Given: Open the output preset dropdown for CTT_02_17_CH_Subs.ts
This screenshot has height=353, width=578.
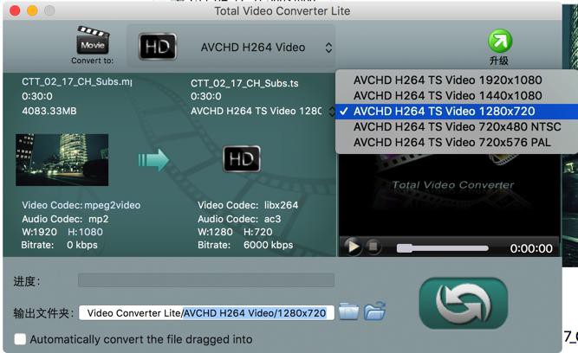Looking at the screenshot, I should [x=262, y=111].
